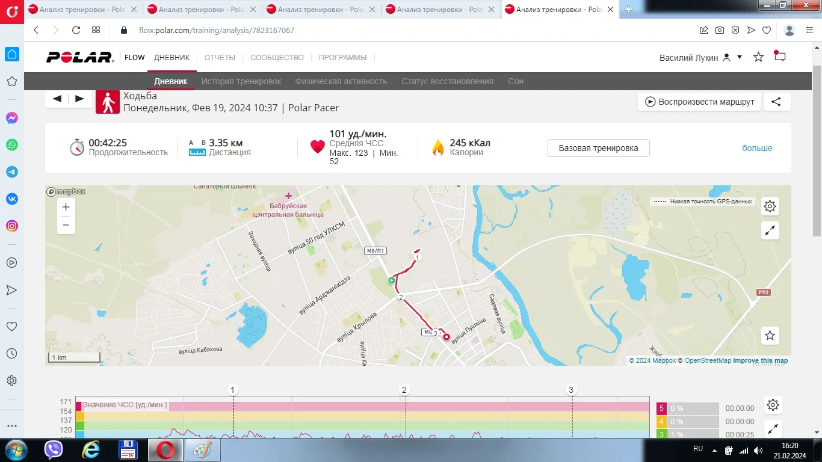Take a snapshot with camera icon
Screen dimensions: 822x462
point(720,30)
